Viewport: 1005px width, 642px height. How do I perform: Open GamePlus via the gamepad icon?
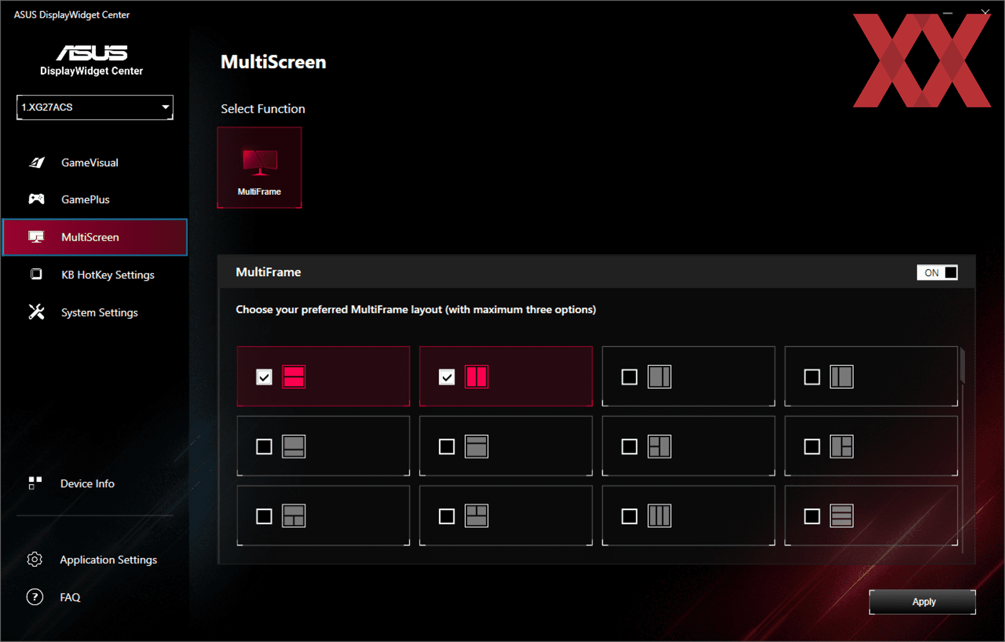tap(36, 199)
